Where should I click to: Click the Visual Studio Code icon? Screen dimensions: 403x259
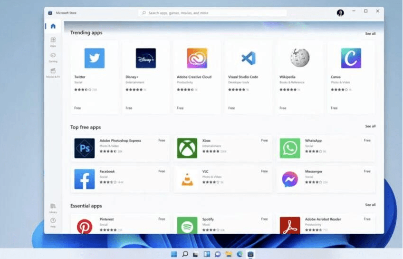coord(248,58)
